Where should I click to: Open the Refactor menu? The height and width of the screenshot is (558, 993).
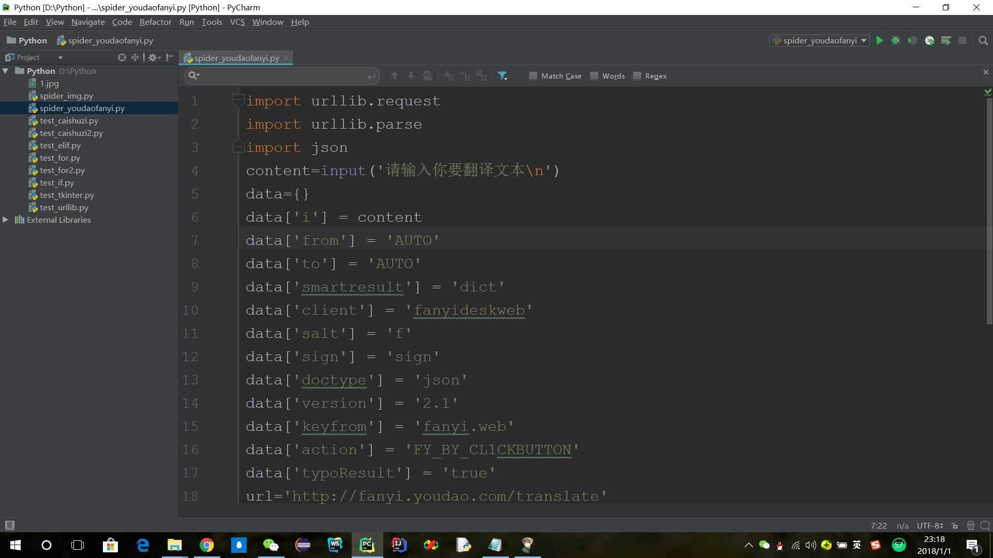coord(155,22)
